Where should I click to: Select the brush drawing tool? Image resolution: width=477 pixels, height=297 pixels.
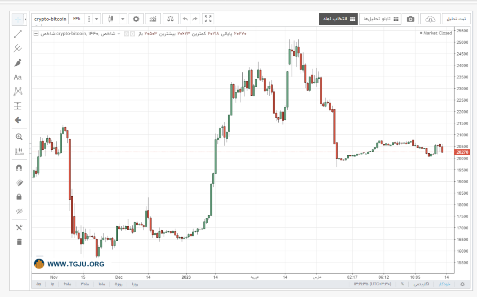click(x=18, y=63)
